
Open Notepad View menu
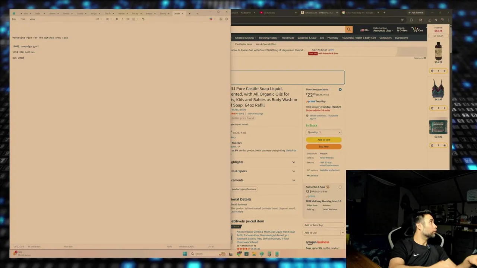click(x=32, y=19)
